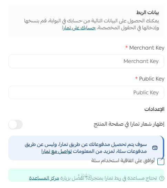This screenshot has height=188, width=167.
Task: Click the blue payments collection notice text
Action: click(x=86, y=148)
